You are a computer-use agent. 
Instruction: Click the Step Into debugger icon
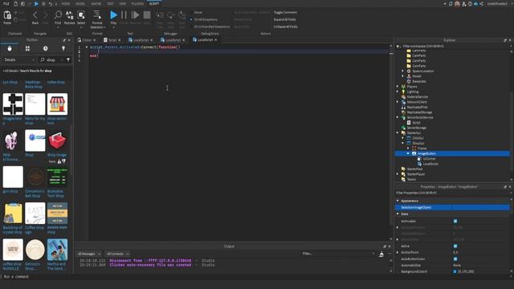(x=160, y=15)
